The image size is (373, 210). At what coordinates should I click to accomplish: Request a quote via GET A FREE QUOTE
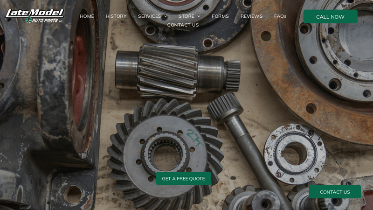(x=183, y=179)
